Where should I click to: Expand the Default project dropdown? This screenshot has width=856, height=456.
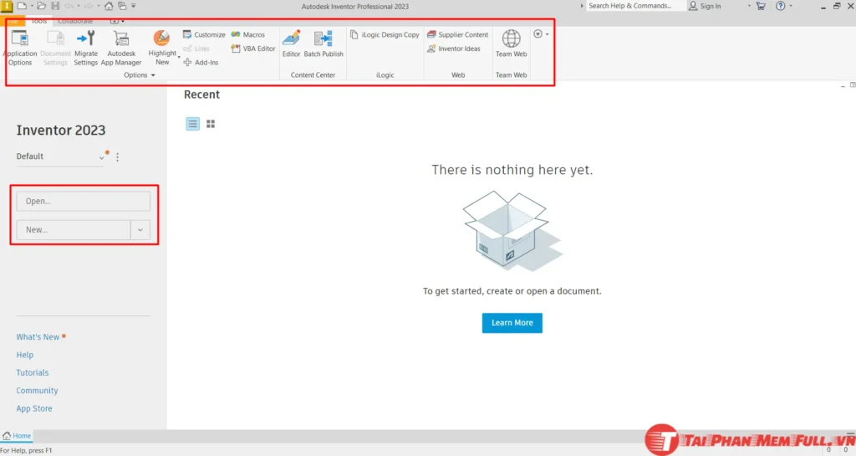tap(101, 157)
